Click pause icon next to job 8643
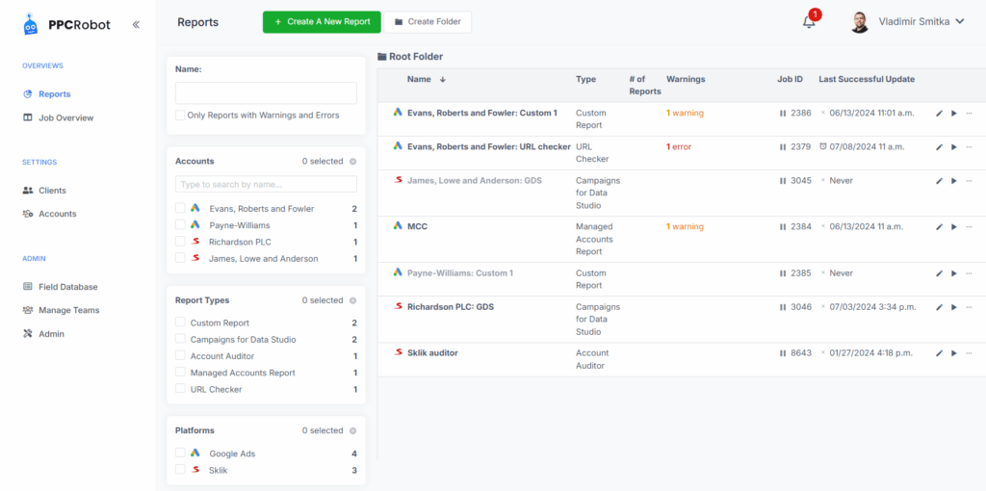 click(783, 353)
